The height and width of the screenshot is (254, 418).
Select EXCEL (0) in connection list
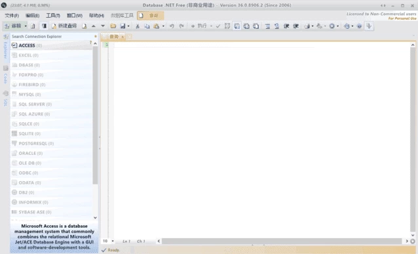click(x=51, y=55)
